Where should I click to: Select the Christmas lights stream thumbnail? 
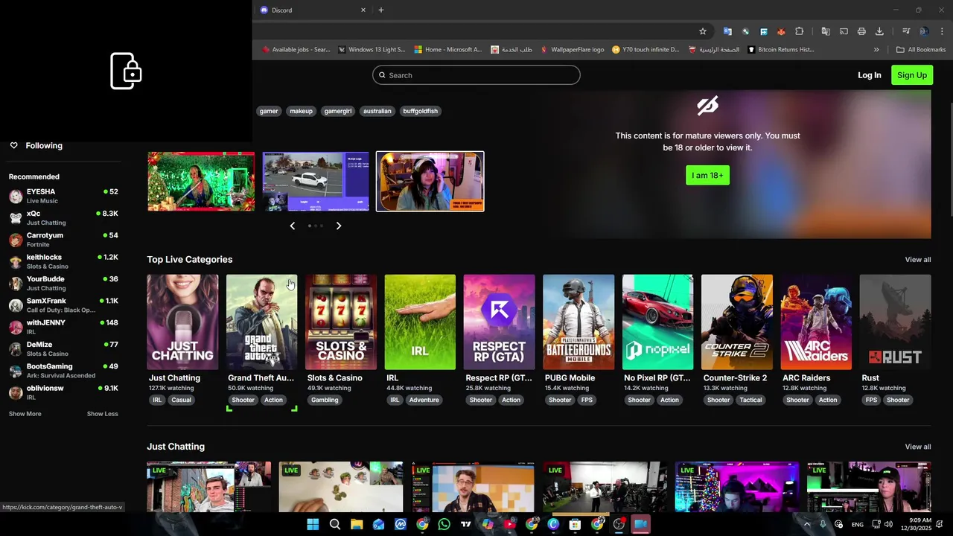click(201, 182)
